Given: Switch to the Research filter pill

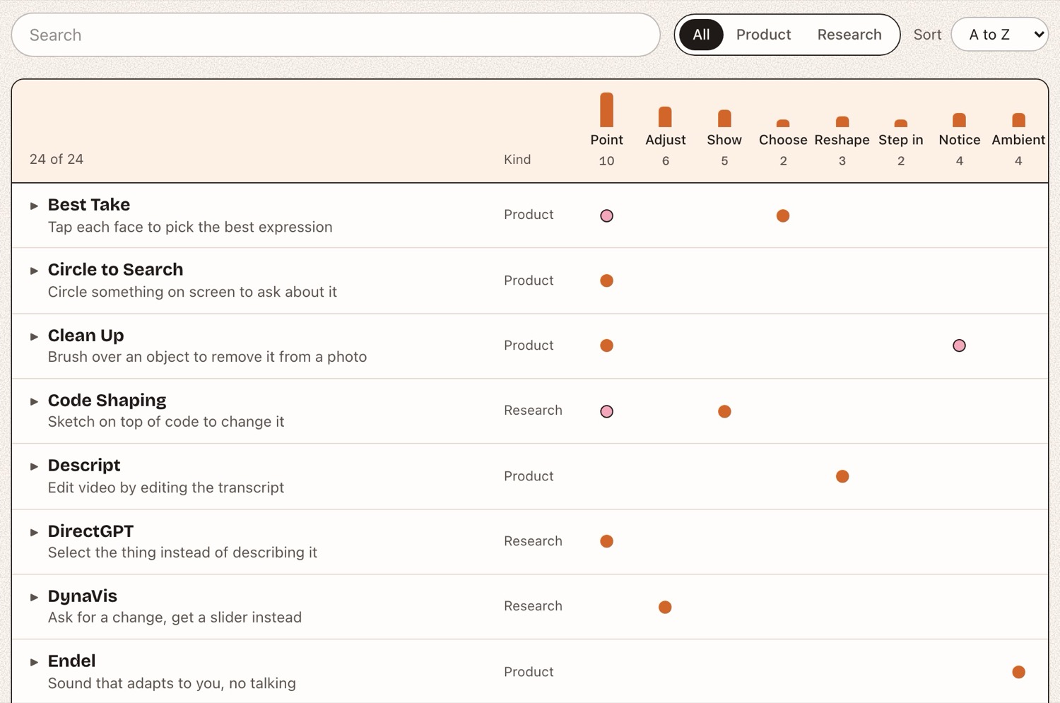Looking at the screenshot, I should 849,35.
